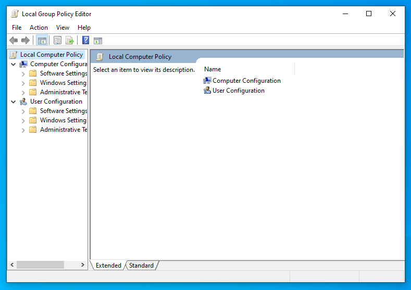Image resolution: width=411 pixels, height=290 pixels.
Task: Click the Computer Configuration icon in tree
Action: tap(23, 64)
